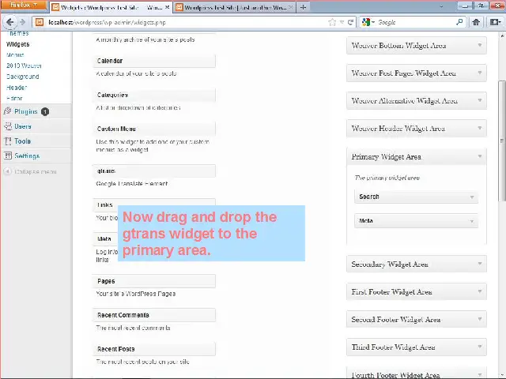The height and width of the screenshot is (379, 506).
Task: Open the Tools admin menu
Action: click(x=22, y=141)
